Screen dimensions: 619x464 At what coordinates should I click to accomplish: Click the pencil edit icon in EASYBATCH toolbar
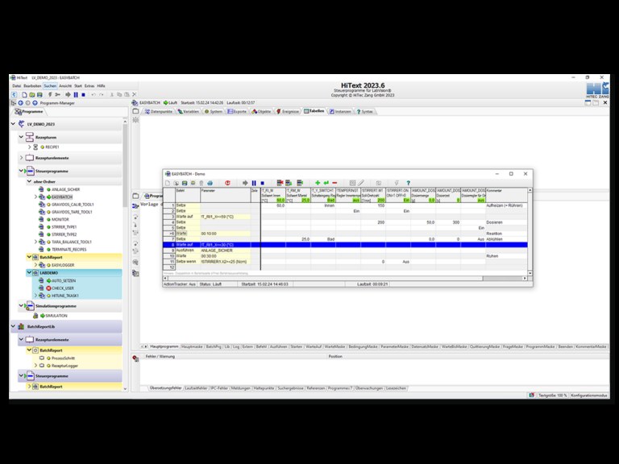(x=361, y=183)
